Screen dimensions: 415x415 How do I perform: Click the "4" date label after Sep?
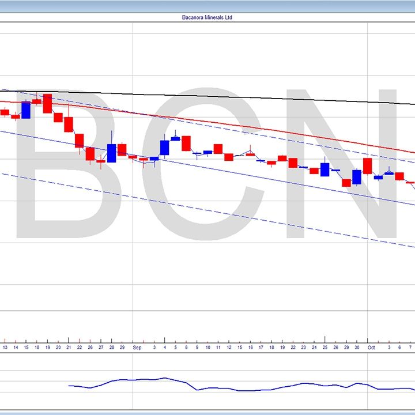point(164,348)
